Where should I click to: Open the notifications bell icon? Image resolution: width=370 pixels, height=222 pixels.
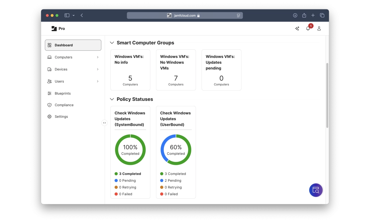click(308, 28)
